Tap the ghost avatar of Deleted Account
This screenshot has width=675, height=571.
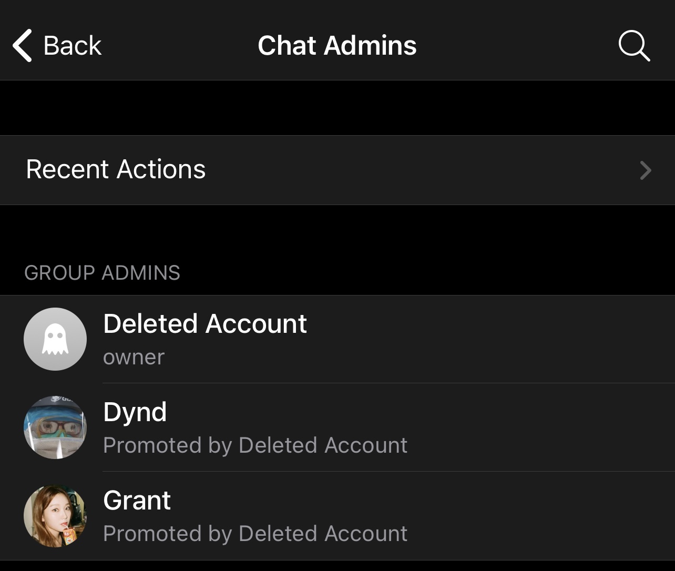(x=55, y=339)
